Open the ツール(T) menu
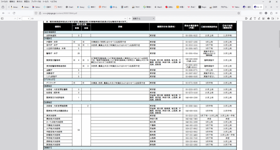This screenshot has height=150, width=280. click(46, 2)
